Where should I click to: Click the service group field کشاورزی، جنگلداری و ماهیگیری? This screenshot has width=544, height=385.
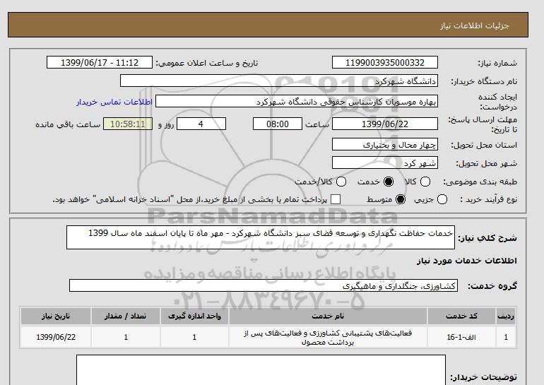click(x=264, y=285)
